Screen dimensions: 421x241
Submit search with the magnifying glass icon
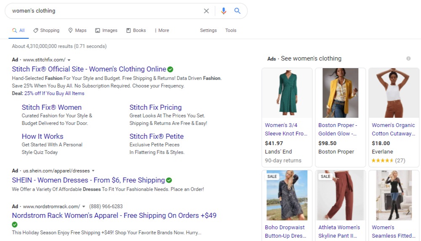click(237, 11)
